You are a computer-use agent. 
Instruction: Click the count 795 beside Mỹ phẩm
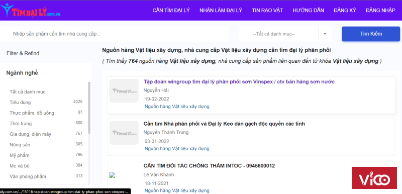(79, 154)
